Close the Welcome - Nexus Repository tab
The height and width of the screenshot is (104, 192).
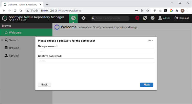(41, 5)
